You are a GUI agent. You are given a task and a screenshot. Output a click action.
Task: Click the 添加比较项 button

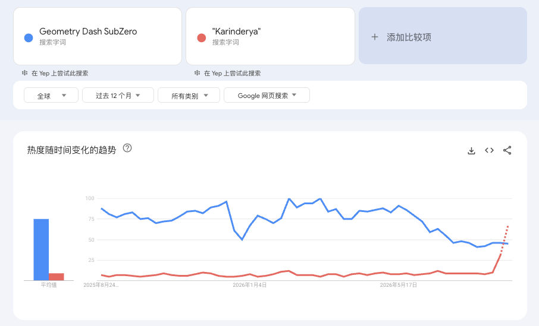pos(443,36)
